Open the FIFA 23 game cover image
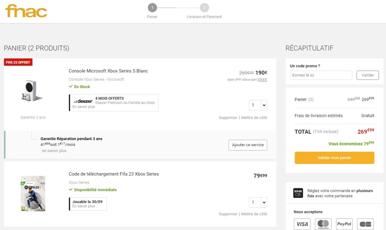The image size is (386, 230). pyautogui.click(x=33, y=193)
